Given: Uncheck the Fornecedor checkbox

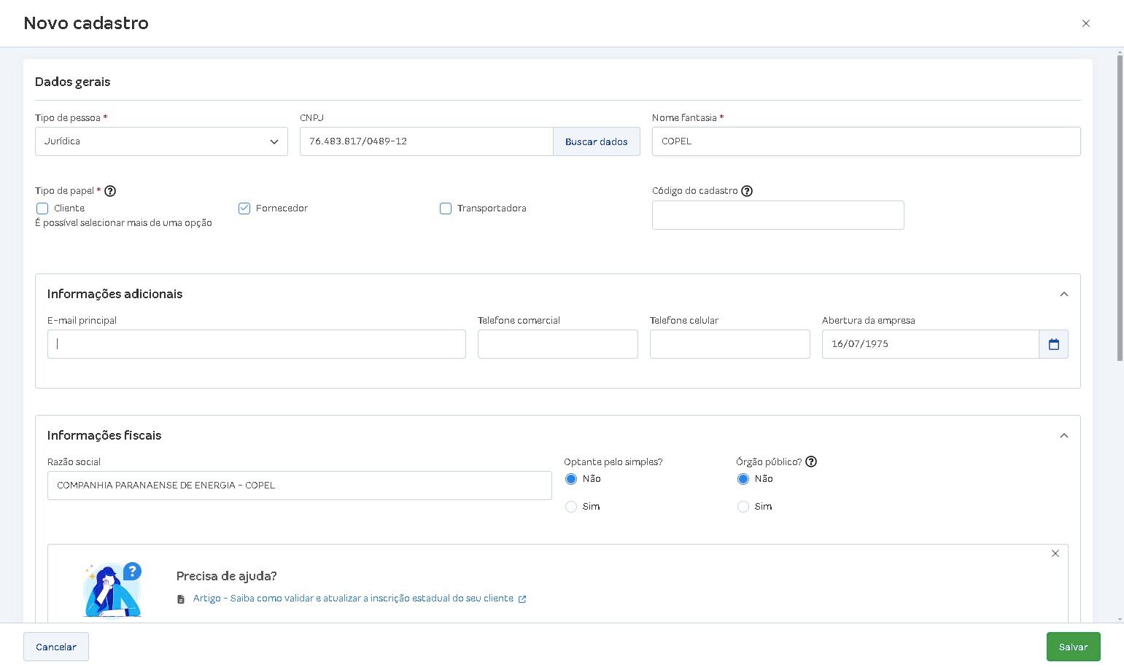Looking at the screenshot, I should click(244, 209).
